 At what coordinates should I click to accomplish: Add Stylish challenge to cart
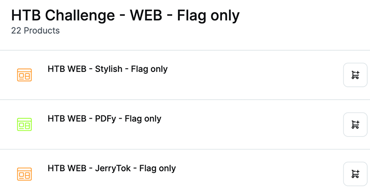point(355,75)
